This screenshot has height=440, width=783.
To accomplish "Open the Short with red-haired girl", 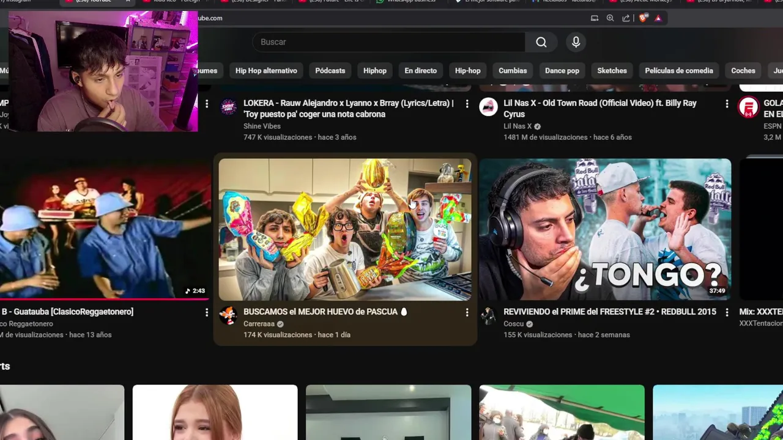I will [x=215, y=413].
